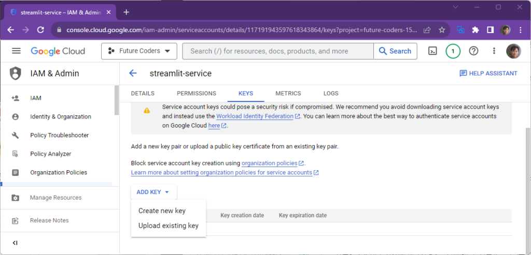Click browser forward arrow
The width and height of the screenshot is (531, 255).
[x=26, y=29]
